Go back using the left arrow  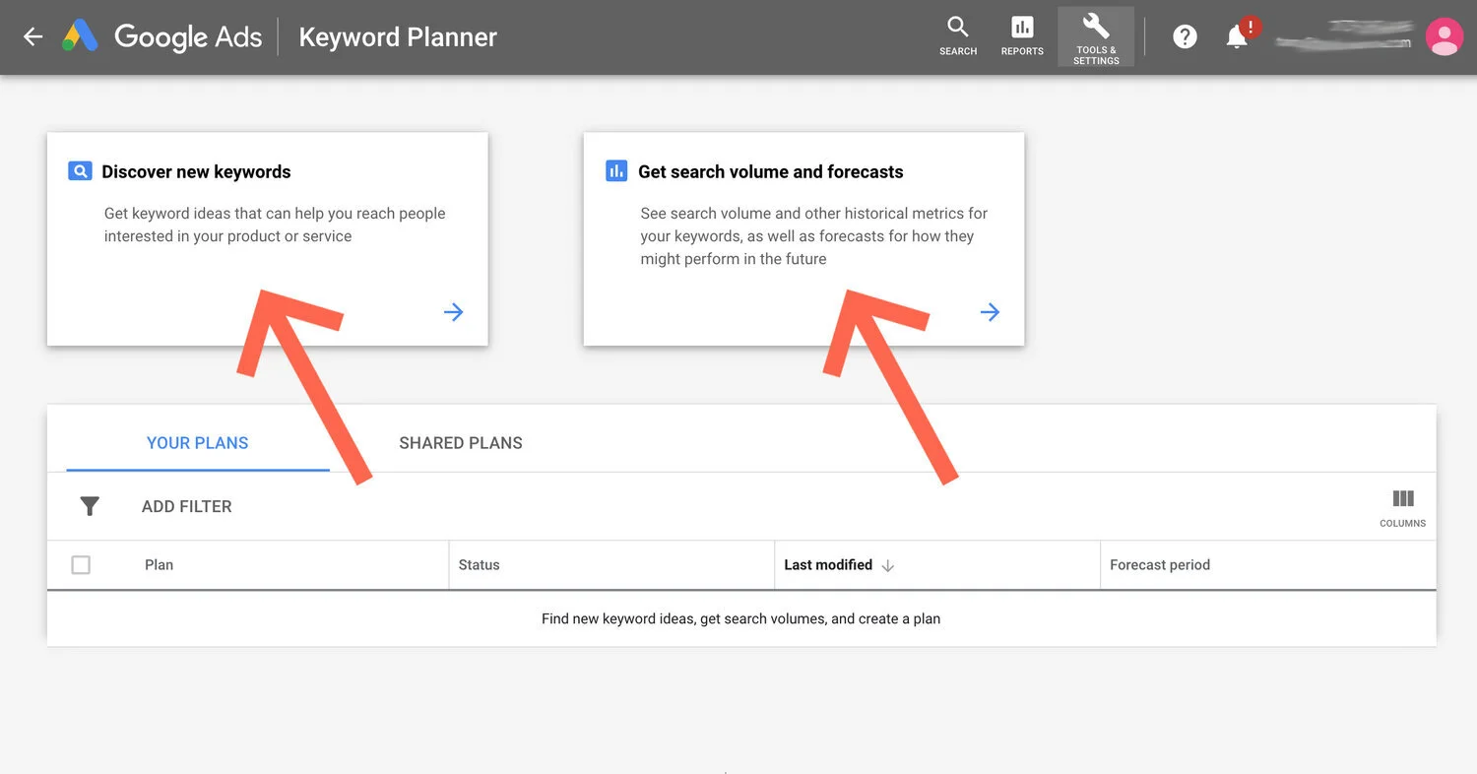click(33, 37)
